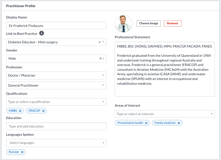The height and width of the screenshot is (160, 221).
Task: Open the qualification selection dropdown
Action: point(56,102)
